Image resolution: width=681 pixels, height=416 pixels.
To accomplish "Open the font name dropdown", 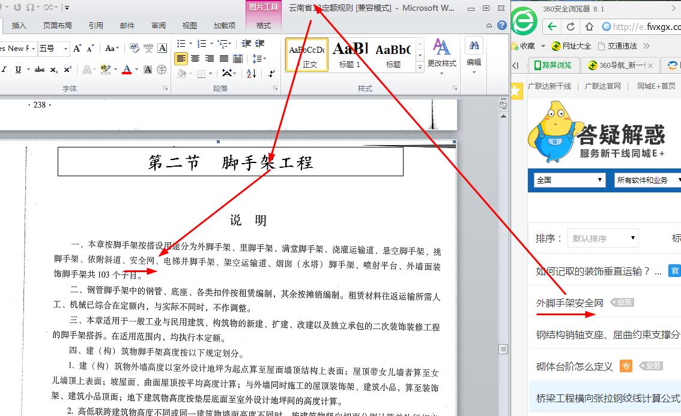I will pos(33,49).
